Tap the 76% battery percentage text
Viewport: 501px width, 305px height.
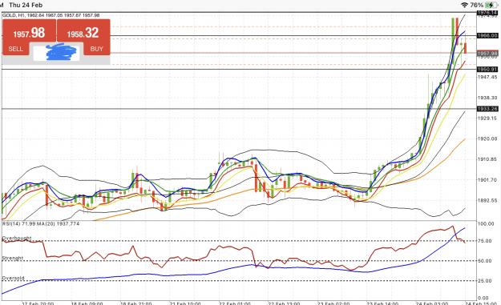pyautogui.click(x=477, y=5)
